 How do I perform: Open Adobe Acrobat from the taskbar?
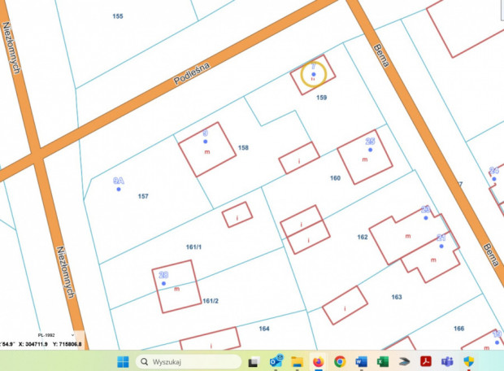425,361
